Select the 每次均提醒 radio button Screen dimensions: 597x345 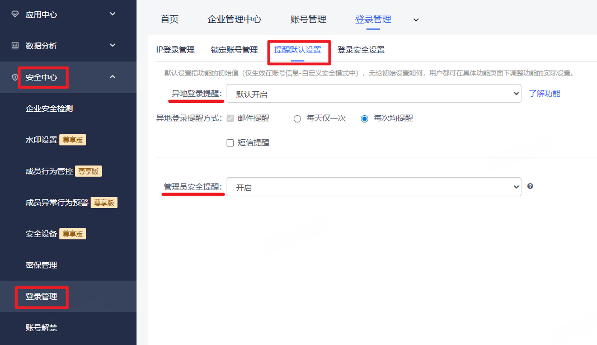365,119
